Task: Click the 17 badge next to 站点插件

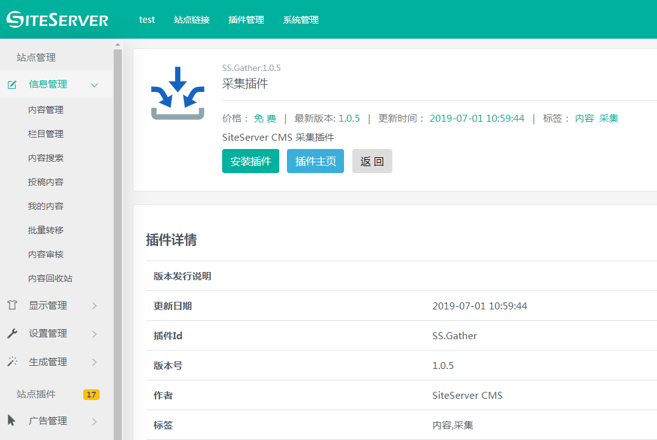Action: [x=91, y=394]
